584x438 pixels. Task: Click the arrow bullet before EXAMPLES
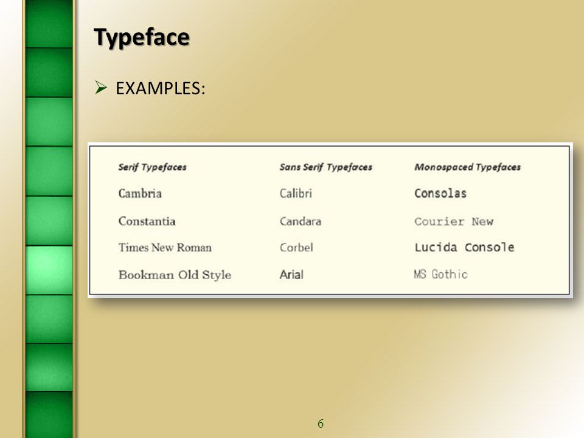point(100,88)
